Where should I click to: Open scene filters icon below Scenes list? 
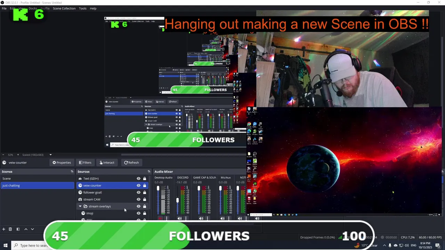point(18,229)
